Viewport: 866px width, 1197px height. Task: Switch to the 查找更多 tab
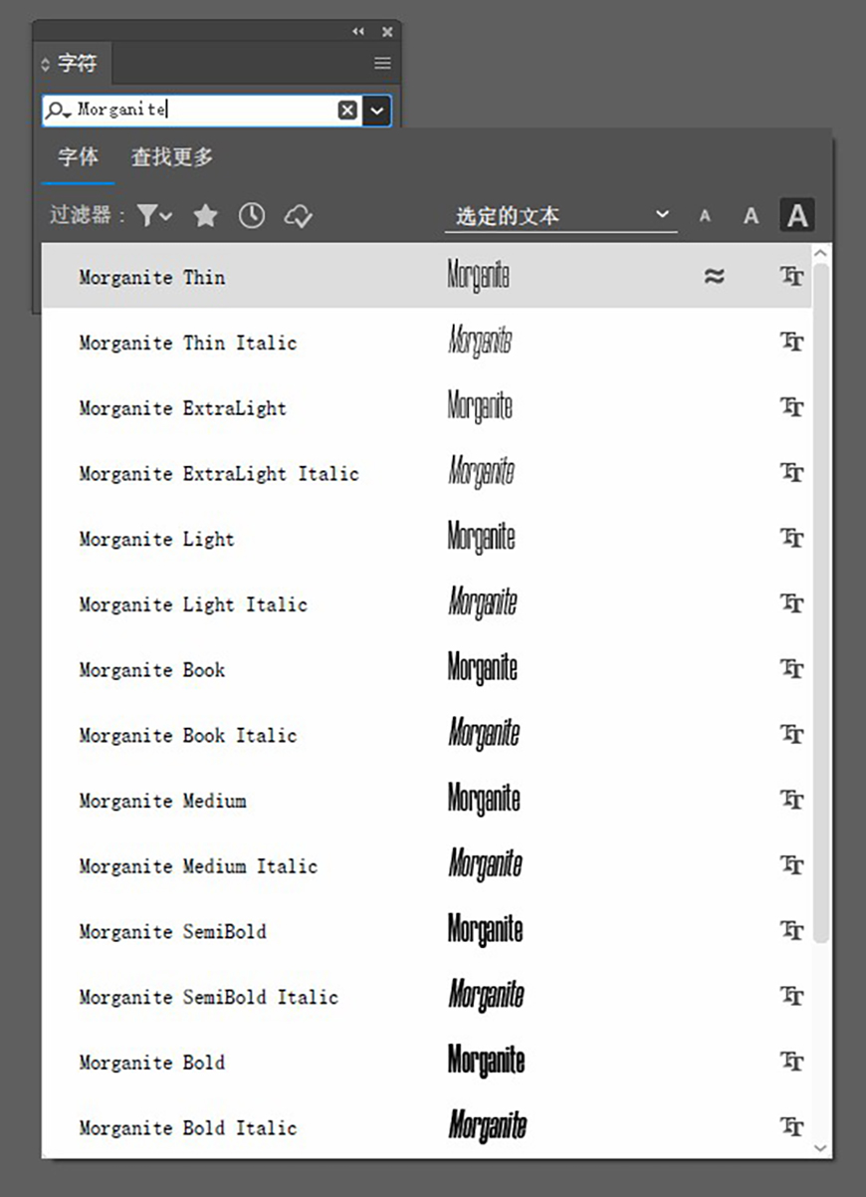pyautogui.click(x=172, y=157)
